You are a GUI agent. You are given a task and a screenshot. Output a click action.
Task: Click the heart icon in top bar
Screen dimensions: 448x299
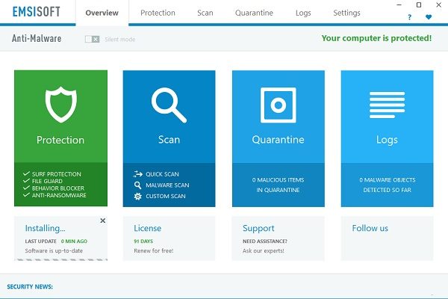coord(429,17)
